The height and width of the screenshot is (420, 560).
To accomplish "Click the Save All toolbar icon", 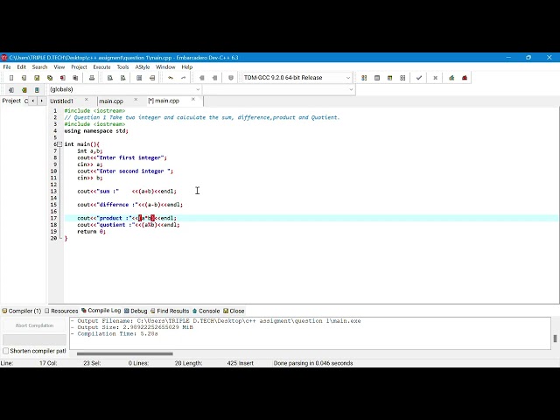I will (x=50, y=78).
